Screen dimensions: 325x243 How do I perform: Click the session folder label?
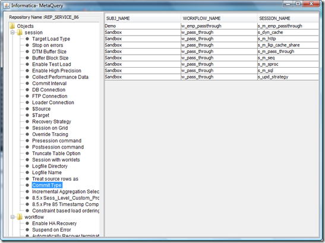point(34,33)
